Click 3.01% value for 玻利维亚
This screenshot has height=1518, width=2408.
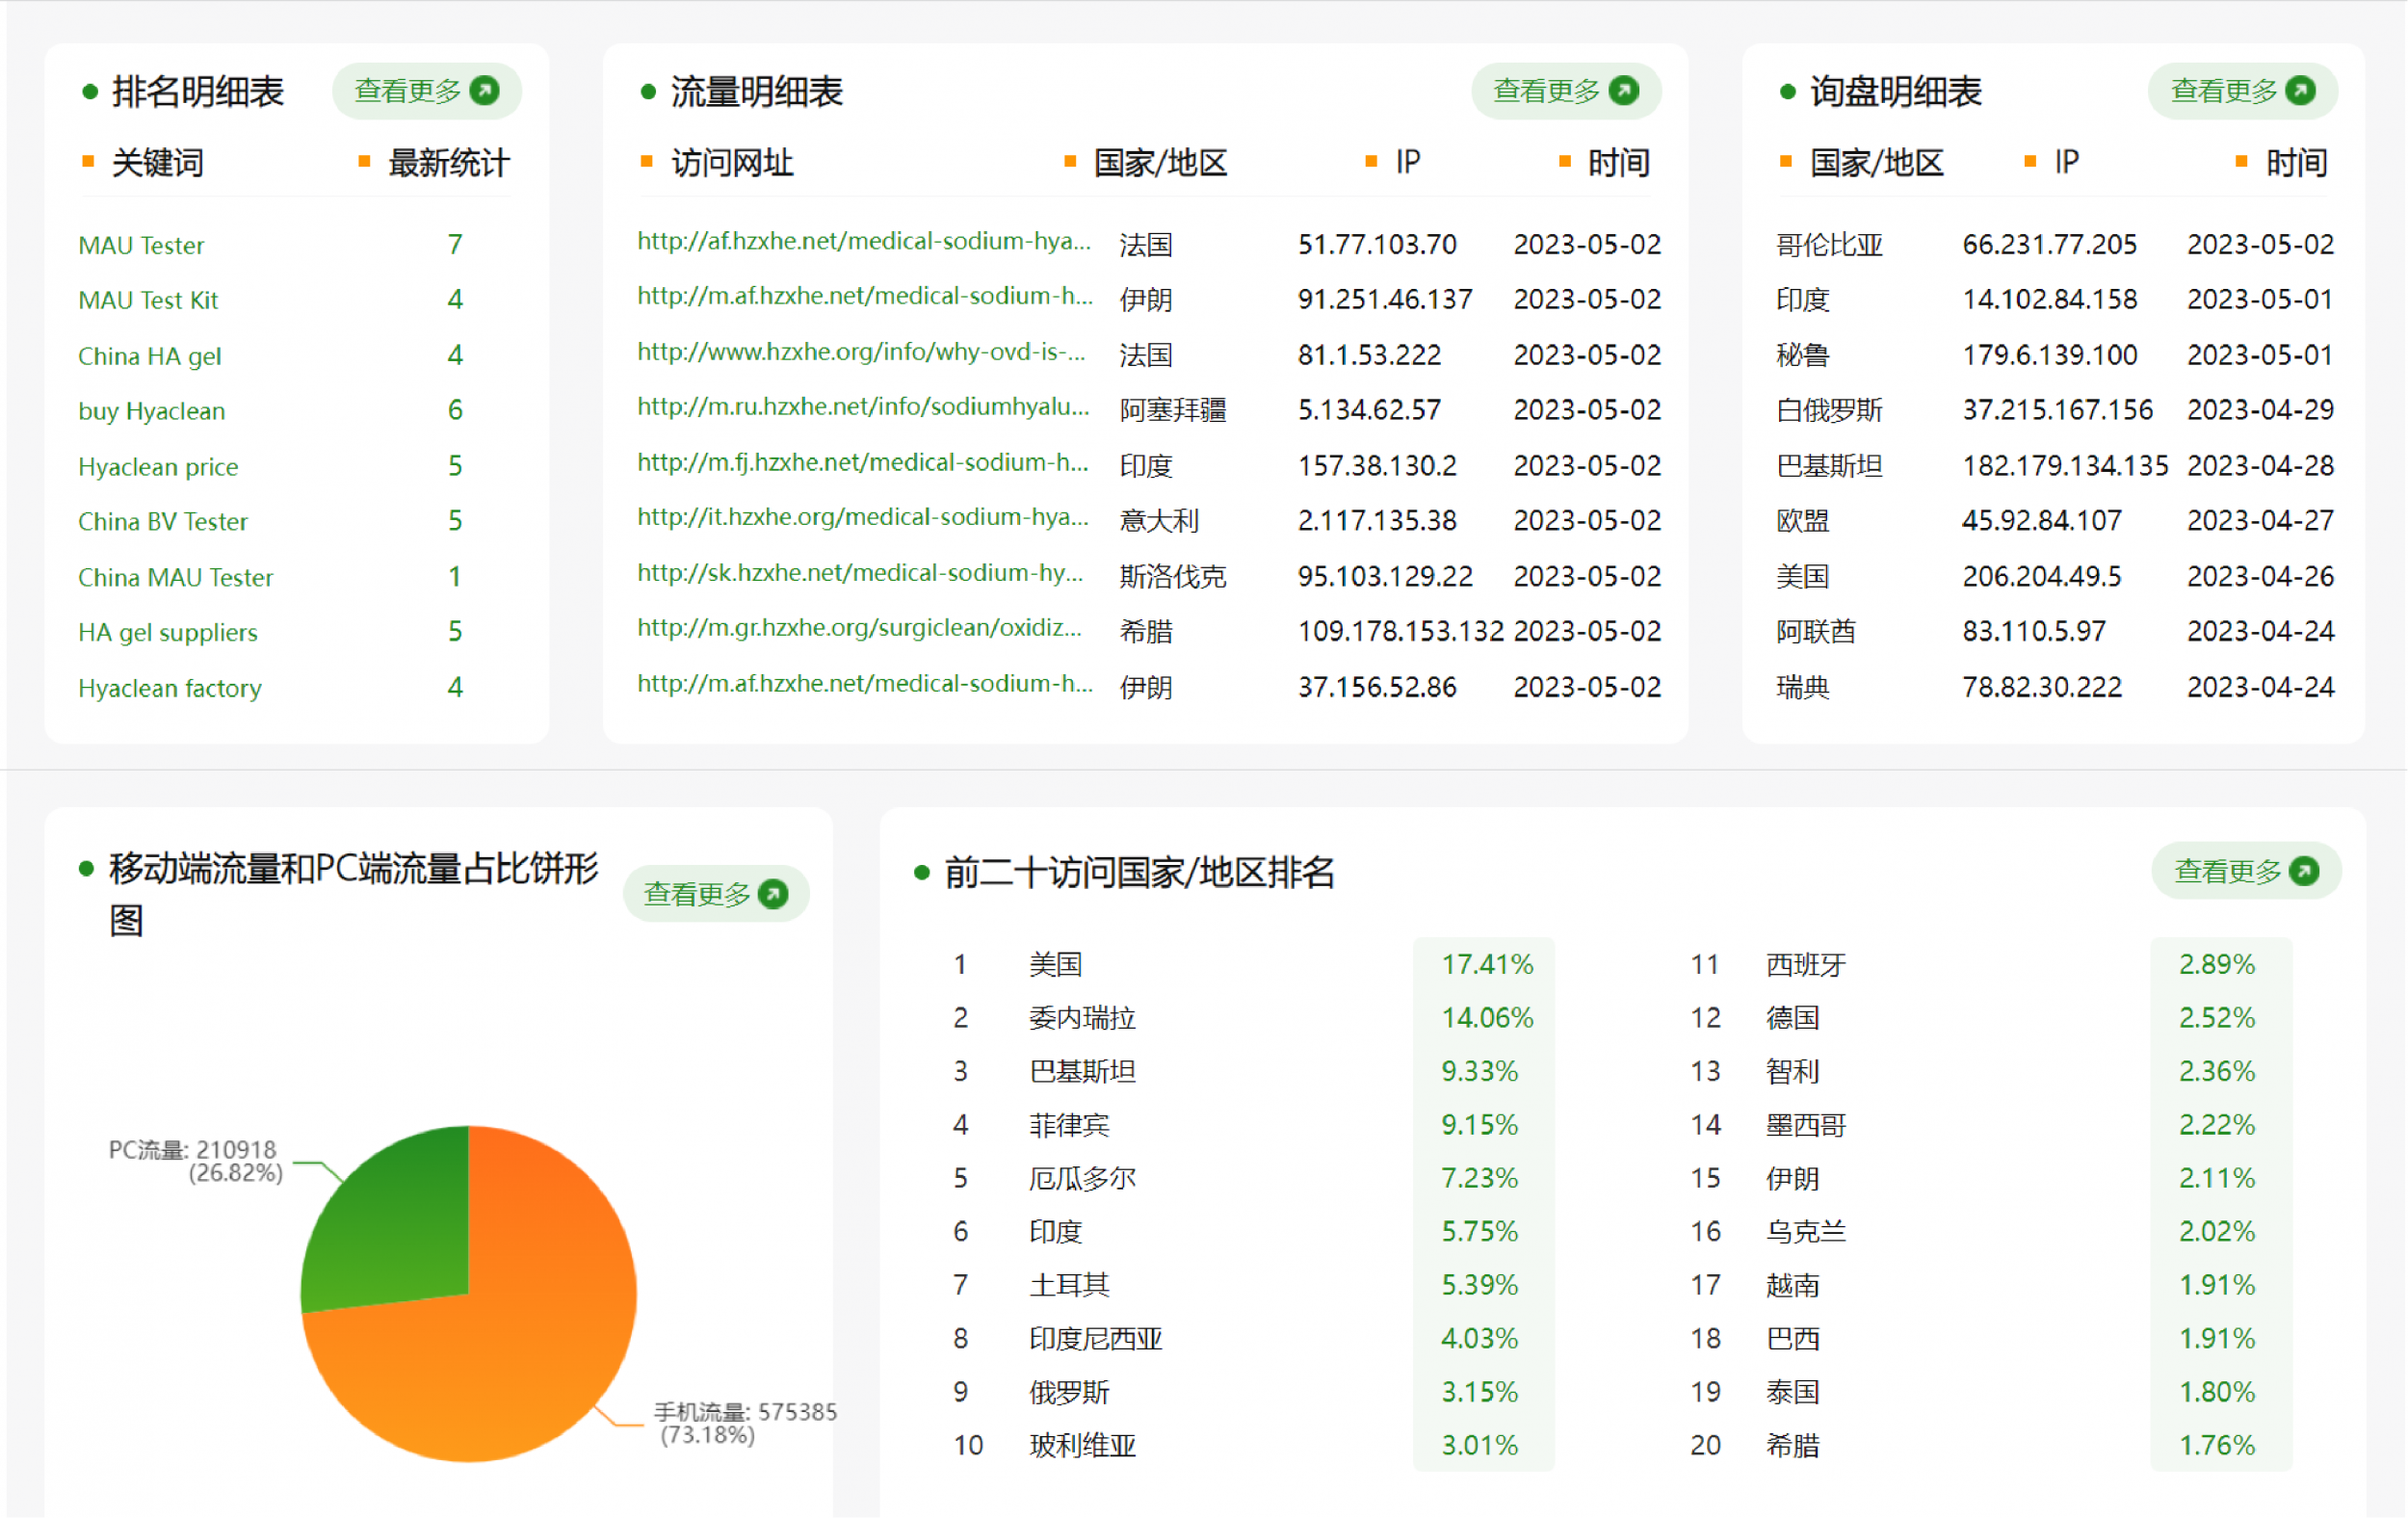(1479, 1446)
